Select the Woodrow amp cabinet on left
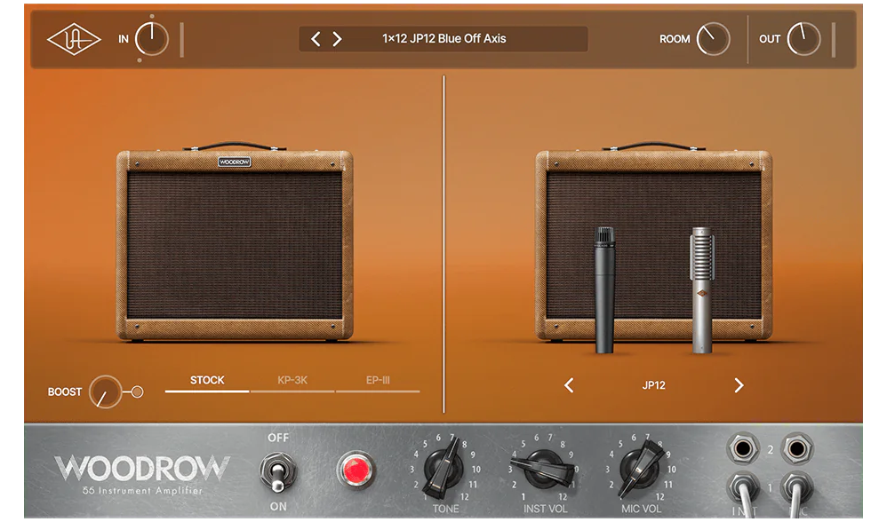 pos(235,243)
